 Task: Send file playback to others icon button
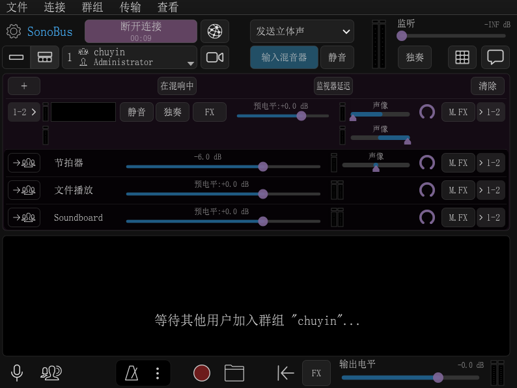point(24,190)
